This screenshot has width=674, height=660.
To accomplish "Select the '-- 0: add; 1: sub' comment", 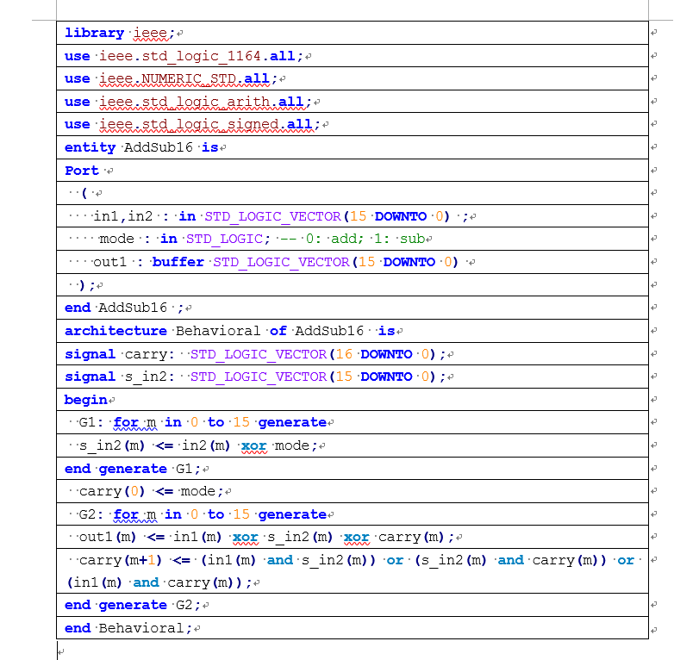I will 352,239.
